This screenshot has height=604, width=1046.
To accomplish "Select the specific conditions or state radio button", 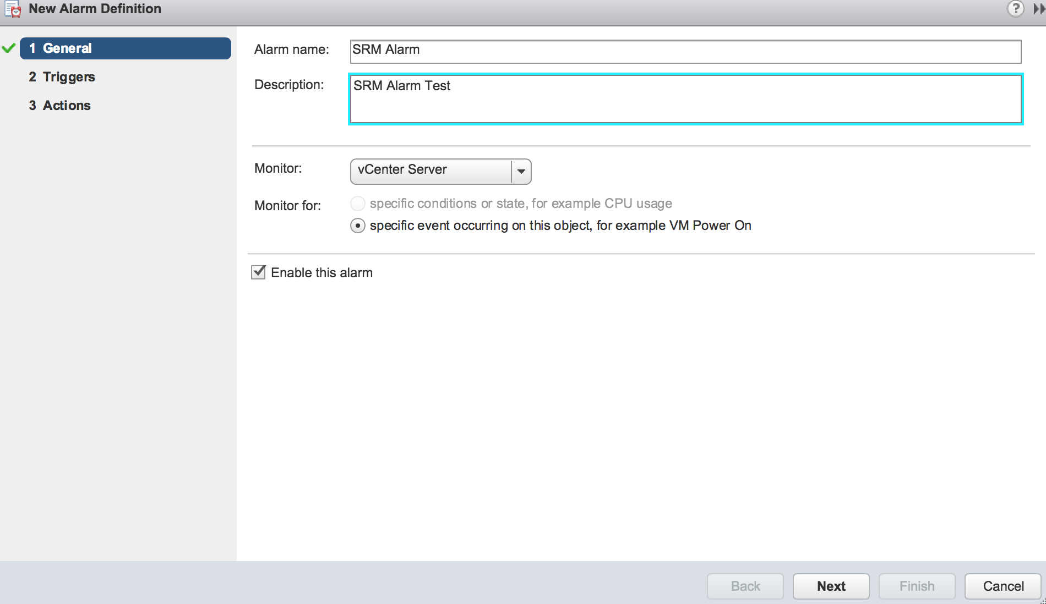I will tap(358, 204).
